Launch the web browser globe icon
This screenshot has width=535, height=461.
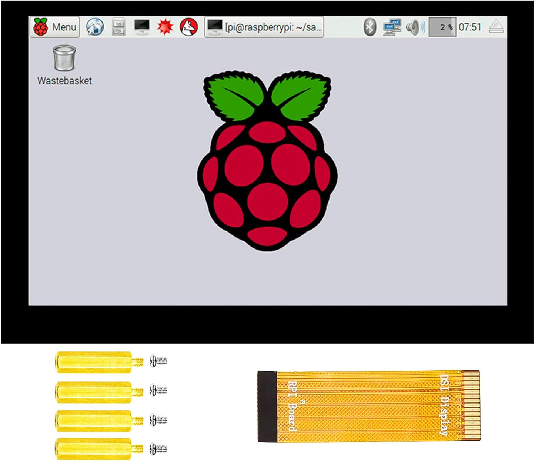(95, 27)
